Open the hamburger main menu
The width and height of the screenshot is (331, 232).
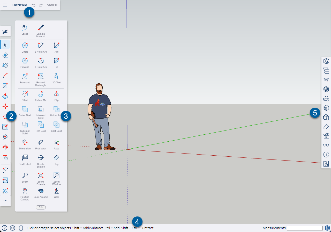tap(5, 5)
